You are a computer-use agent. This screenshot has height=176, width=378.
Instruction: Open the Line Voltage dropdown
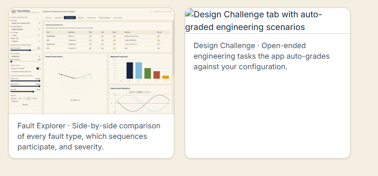click(25, 35)
